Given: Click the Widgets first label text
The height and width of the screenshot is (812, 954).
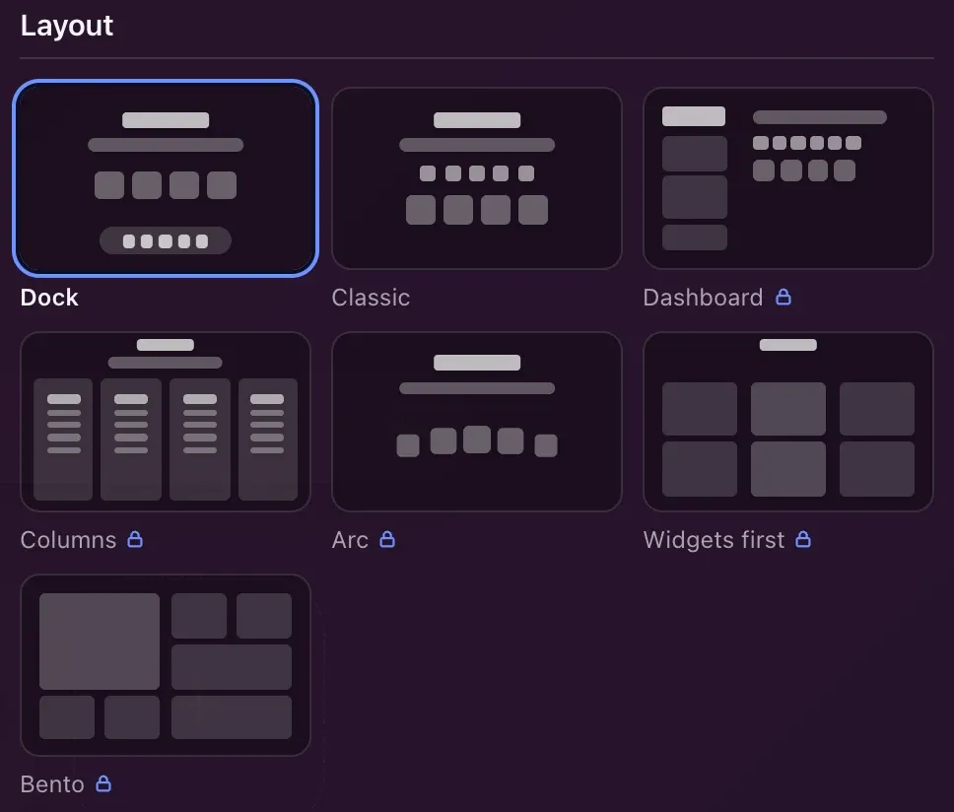Looking at the screenshot, I should click(x=714, y=540).
